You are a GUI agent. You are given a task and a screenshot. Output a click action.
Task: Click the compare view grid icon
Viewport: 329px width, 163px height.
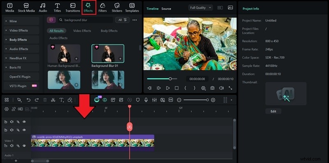tap(220, 8)
